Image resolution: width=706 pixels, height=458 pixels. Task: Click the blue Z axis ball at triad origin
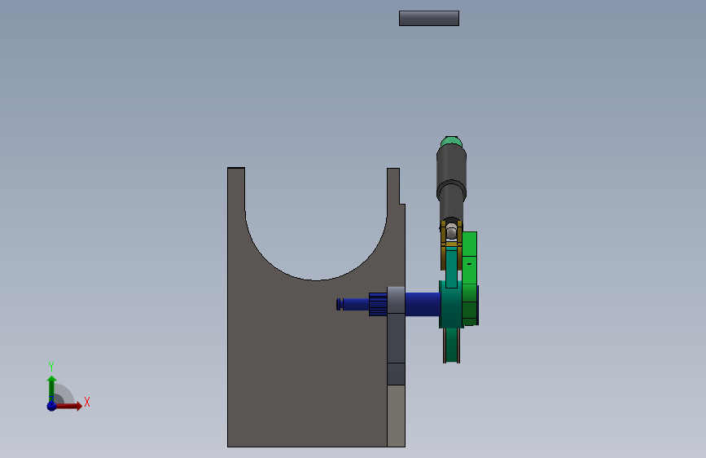pyautogui.click(x=51, y=406)
